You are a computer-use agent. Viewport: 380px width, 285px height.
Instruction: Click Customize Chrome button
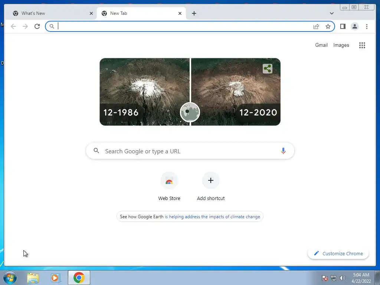click(x=338, y=253)
